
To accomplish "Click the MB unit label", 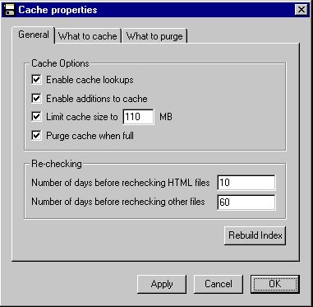I will click(x=166, y=117).
